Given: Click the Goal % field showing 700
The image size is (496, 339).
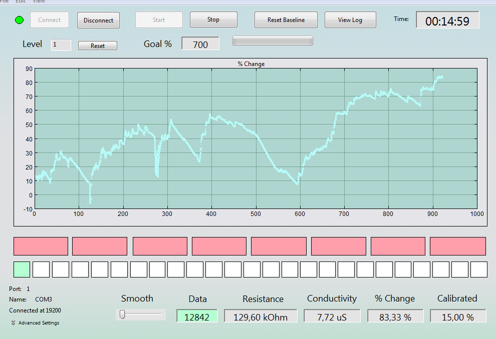Looking at the screenshot, I should pyautogui.click(x=200, y=43).
